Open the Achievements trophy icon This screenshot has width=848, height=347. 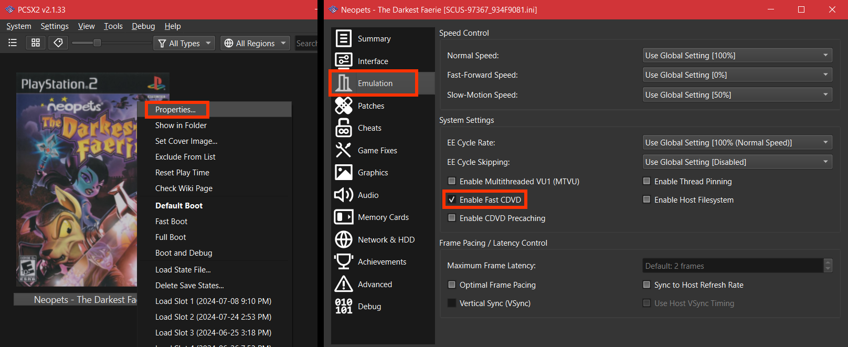(x=344, y=261)
